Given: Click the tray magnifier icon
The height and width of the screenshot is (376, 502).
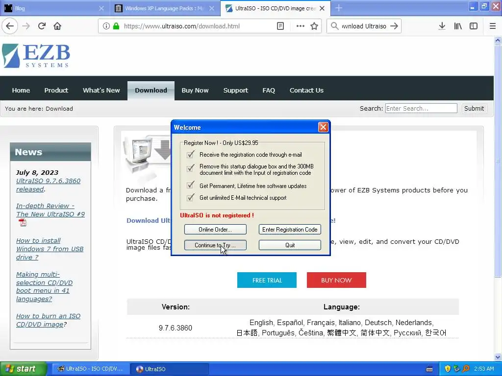Looking at the screenshot, I should pos(466,369).
